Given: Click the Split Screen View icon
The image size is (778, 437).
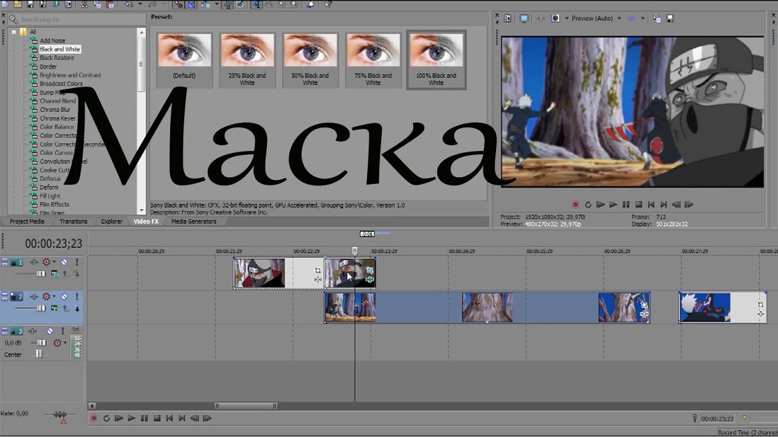Looking at the screenshot, I should [556, 18].
